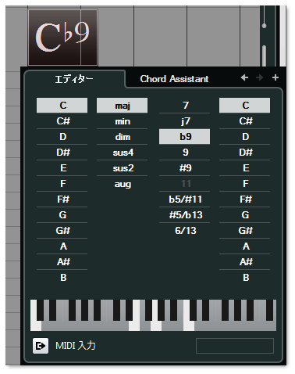
Task: Select root note B in first column
Action: (62, 278)
